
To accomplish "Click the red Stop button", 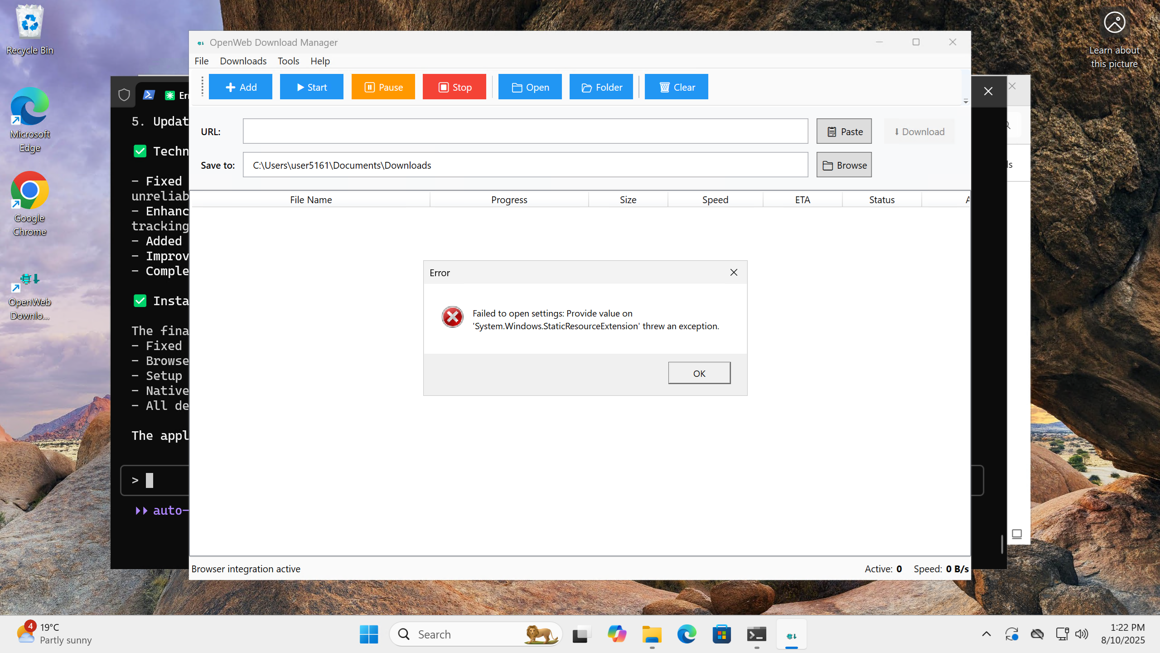I will [x=454, y=87].
